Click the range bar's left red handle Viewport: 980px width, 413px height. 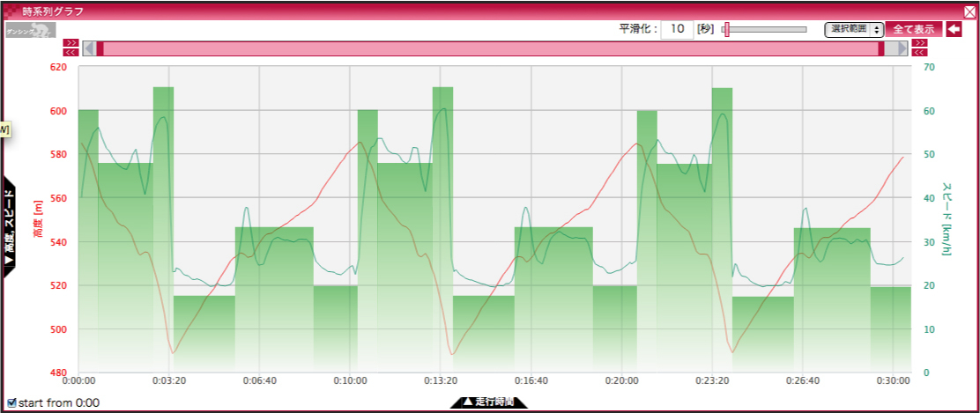pyautogui.click(x=100, y=48)
